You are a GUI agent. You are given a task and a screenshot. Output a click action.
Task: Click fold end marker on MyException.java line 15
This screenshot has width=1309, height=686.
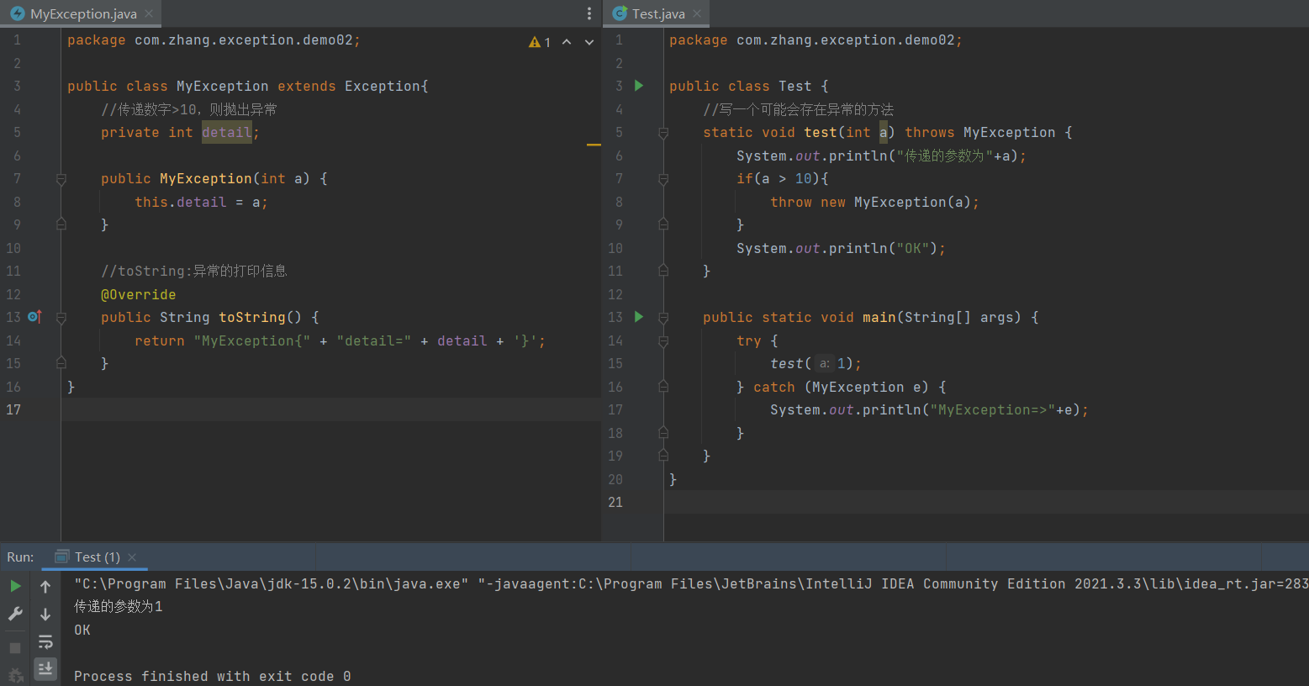click(x=61, y=363)
